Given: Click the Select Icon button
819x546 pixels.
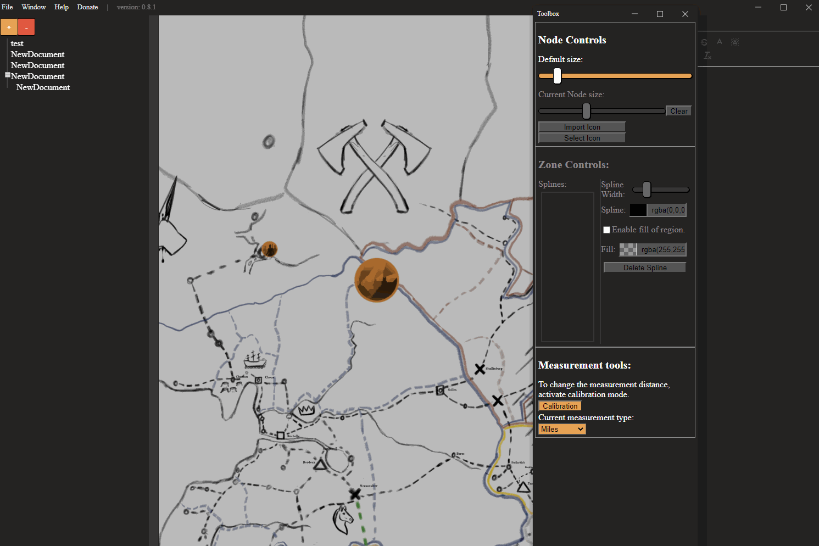Looking at the screenshot, I should 582,138.
